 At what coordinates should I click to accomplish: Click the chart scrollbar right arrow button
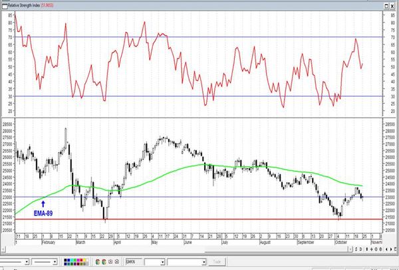[x=350, y=249]
